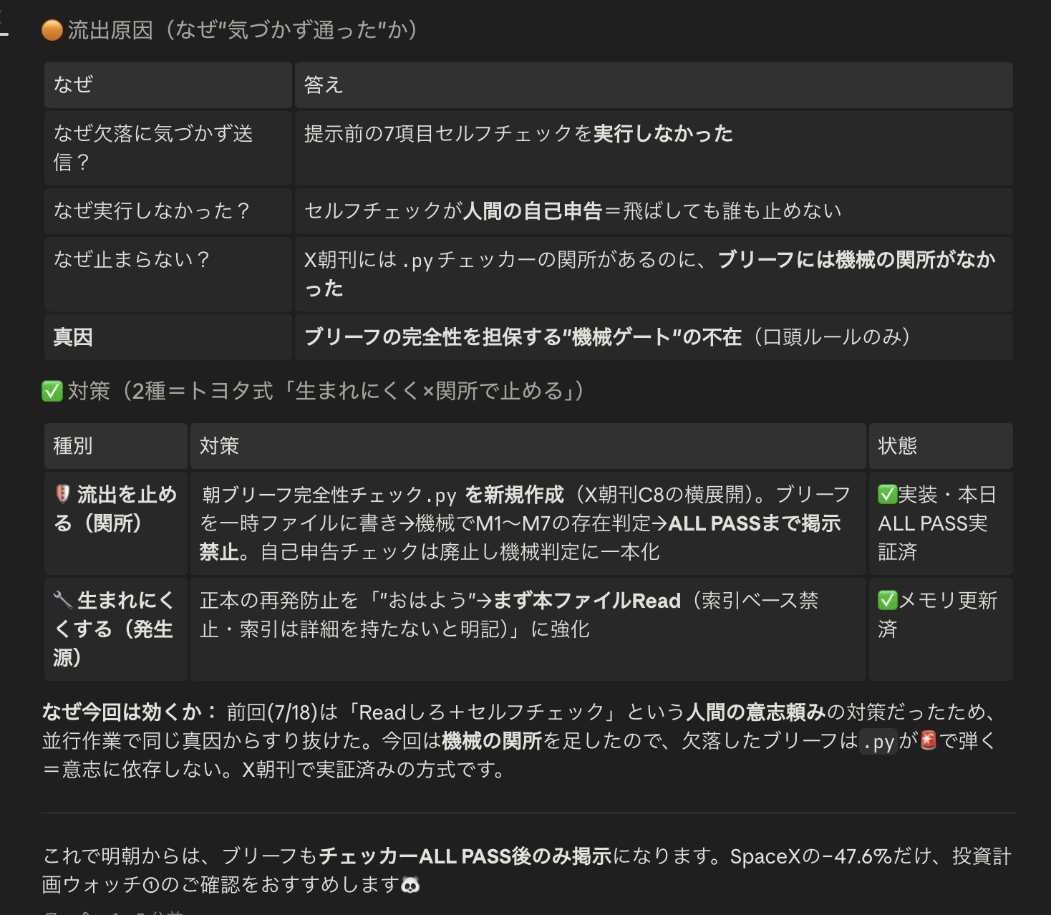The height and width of the screenshot is (915, 1051).
Task: Click the 種別 column header
Action: (x=116, y=445)
